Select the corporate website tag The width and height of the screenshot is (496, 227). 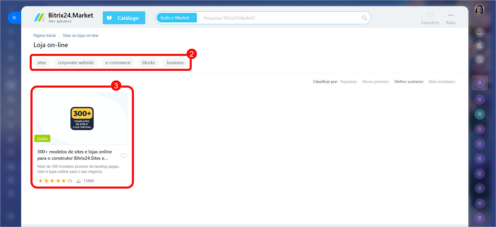(x=76, y=63)
